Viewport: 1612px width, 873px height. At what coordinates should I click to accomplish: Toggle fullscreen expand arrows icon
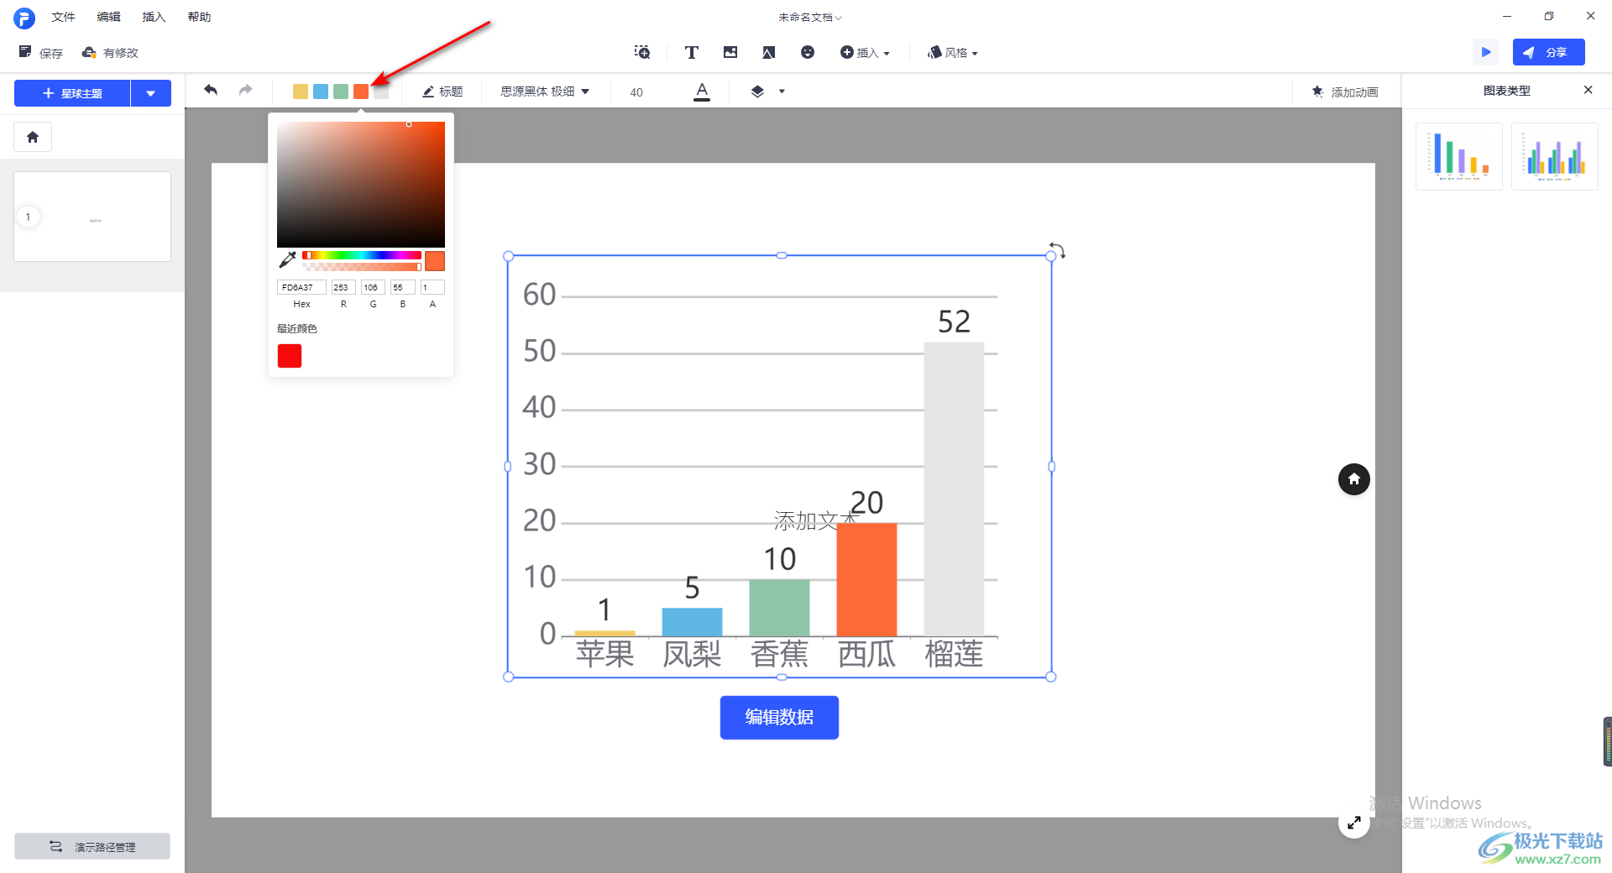click(1353, 823)
